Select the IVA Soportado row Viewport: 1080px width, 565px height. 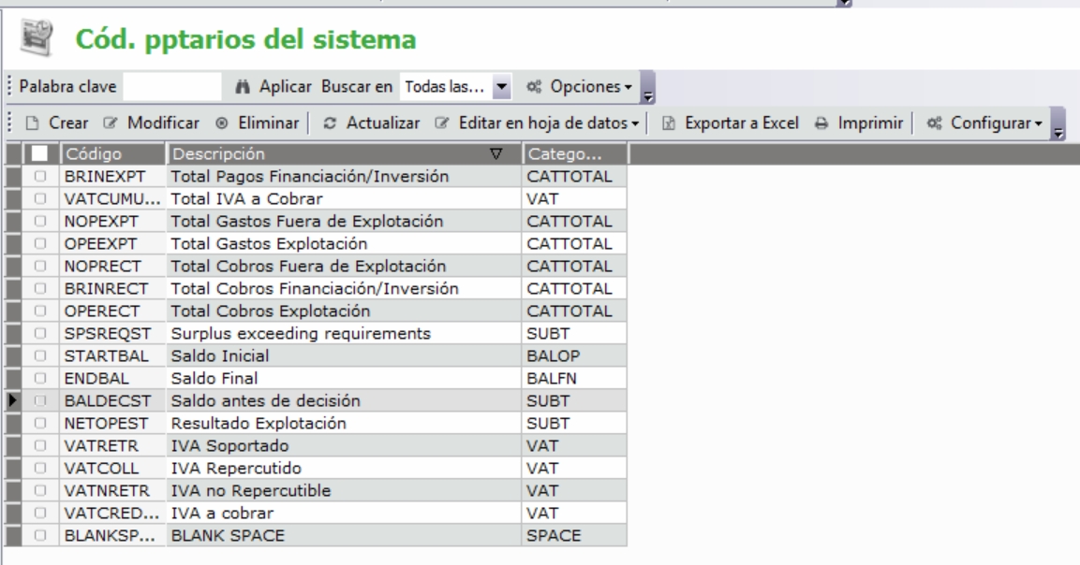pyautogui.click(x=343, y=446)
